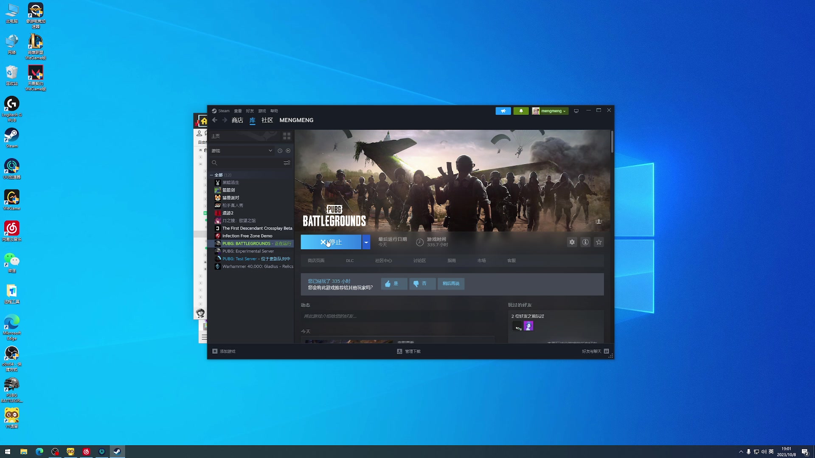This screenshot has width=815, height=458.
Task: Open 帮助 menu in Steam
Action: (x=274, y=111)
